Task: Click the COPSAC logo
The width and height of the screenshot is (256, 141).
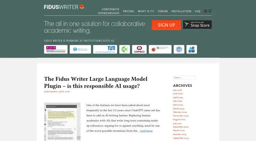Action: pos(139,49)
